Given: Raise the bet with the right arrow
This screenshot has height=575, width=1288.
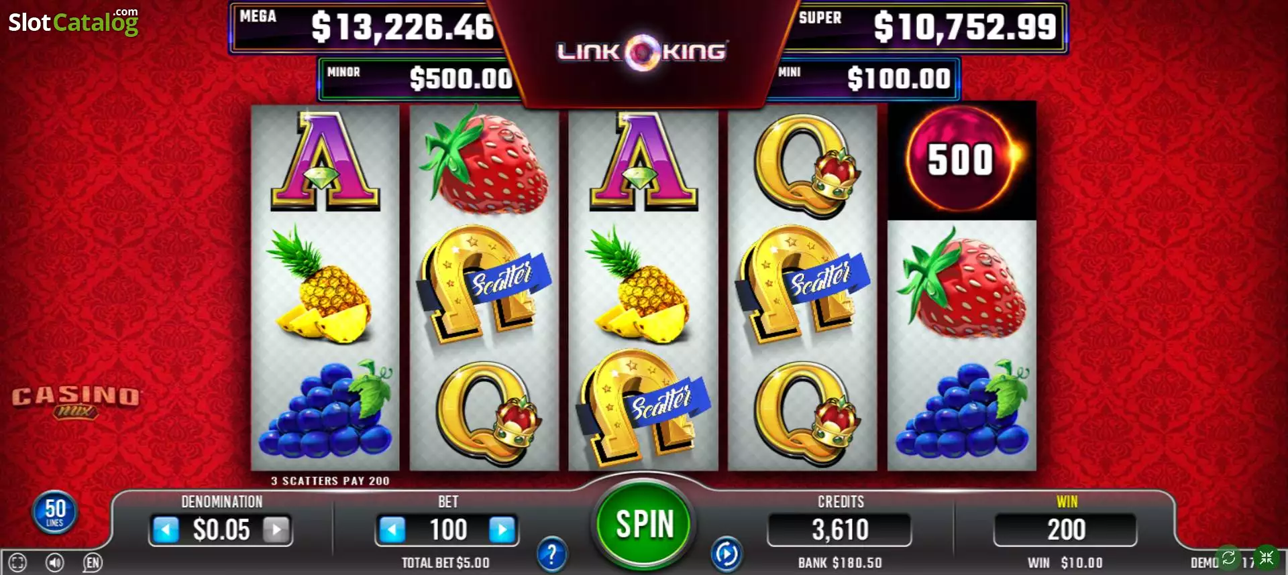Looking at the screenshot, I should point(502,530).
